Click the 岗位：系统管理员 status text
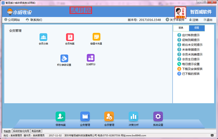 tap(13, 135)
